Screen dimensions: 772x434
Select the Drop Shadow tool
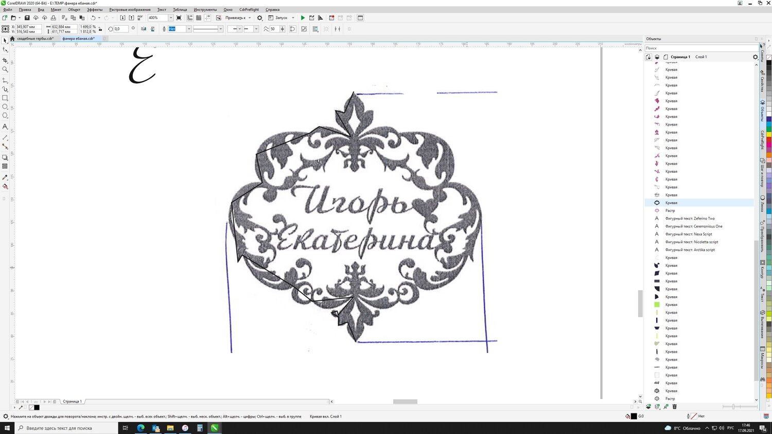(x=5, y=157)
